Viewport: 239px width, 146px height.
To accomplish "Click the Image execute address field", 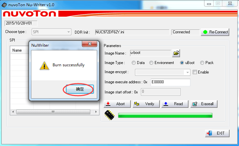I will tap(171, 82).
